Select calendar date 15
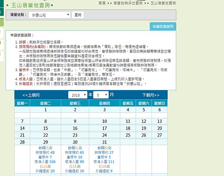Viewport: 224px width, 176px height. tap(46, 128)
